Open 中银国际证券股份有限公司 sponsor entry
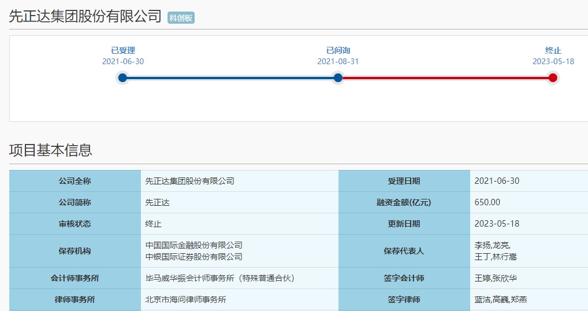 (x=193, y=257)
